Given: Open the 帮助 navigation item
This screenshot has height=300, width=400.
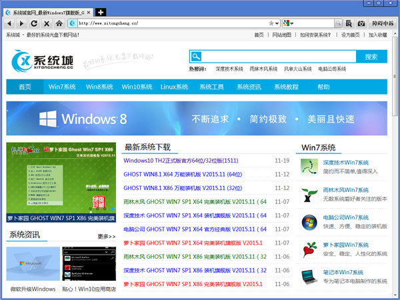Looking at the screenshot, I should click(323, 87).
